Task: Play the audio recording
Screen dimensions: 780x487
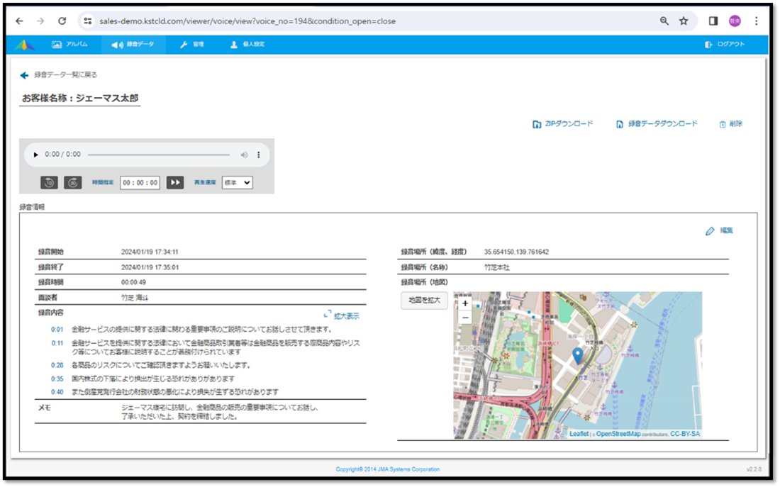Action: click(x=35, y=155)
